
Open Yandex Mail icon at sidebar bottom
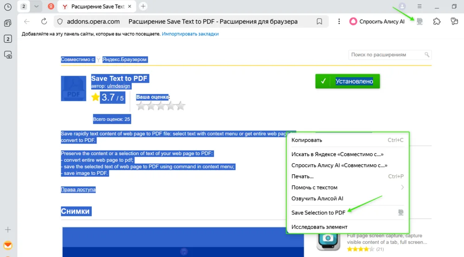(8, 245)
